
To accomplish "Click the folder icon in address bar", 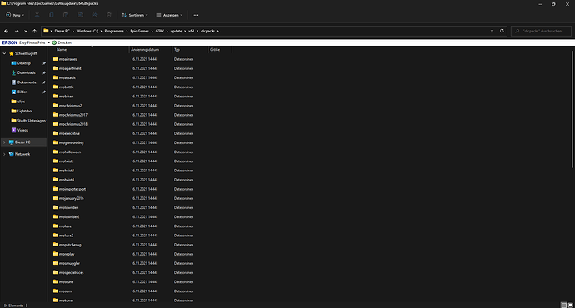I will (46, 31).
